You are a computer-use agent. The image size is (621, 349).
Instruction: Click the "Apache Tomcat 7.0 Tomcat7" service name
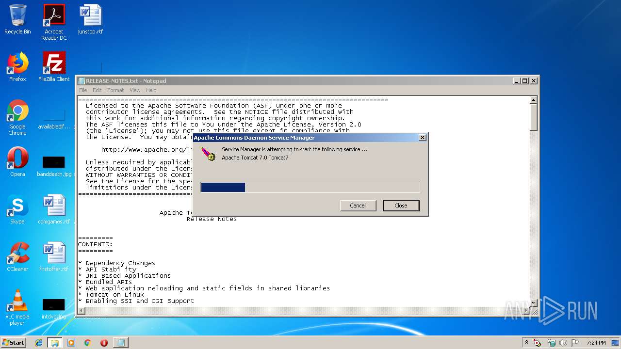tap(255, 158)
